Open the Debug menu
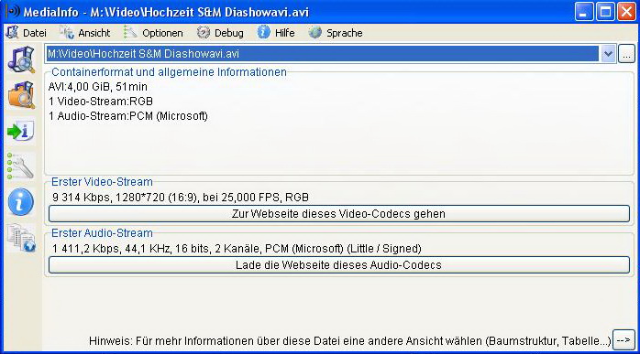Viewport: 640px width, 354px height. pos(220,33)
